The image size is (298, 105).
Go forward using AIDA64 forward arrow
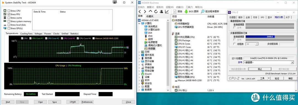tap(145, 12)
